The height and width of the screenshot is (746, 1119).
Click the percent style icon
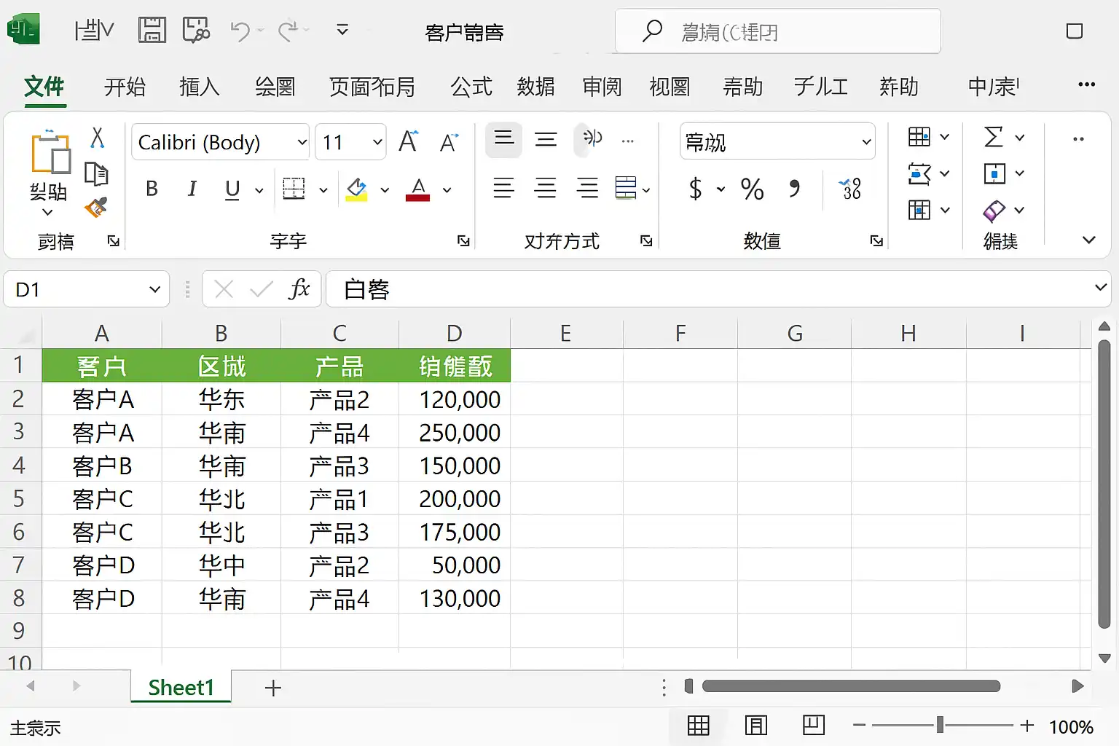(x=752, y=189)
